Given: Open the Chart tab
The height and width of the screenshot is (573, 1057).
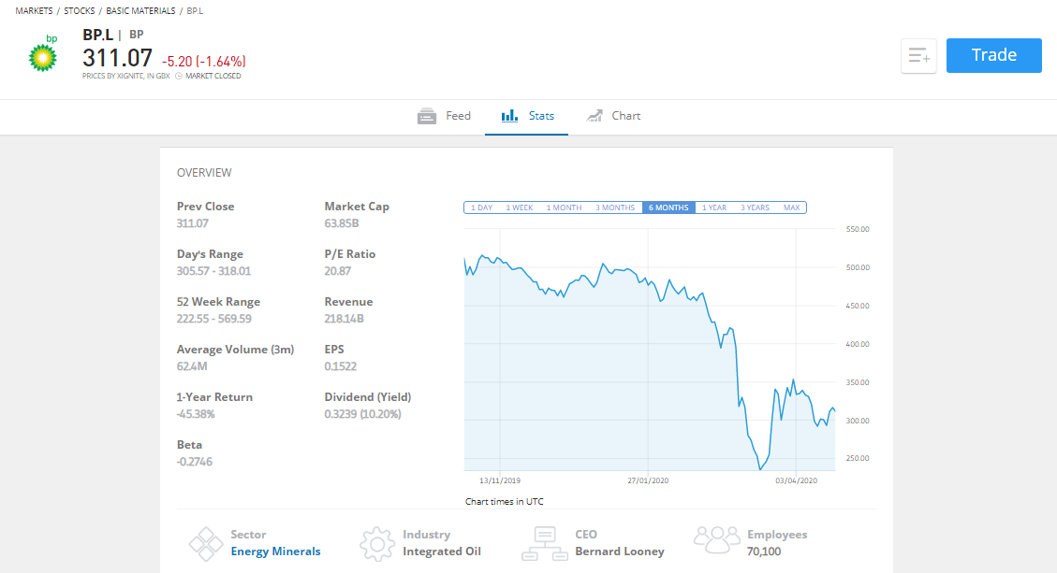Looking at the screenshot, I should tap(612, 116).
